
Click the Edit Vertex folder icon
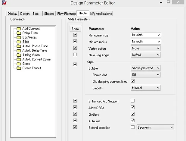pyautogui.click(x=19, y=37)
